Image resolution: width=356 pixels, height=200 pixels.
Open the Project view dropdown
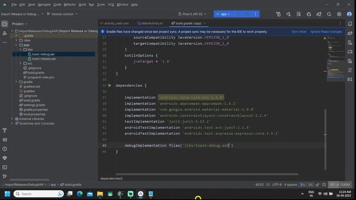[19, 24]
